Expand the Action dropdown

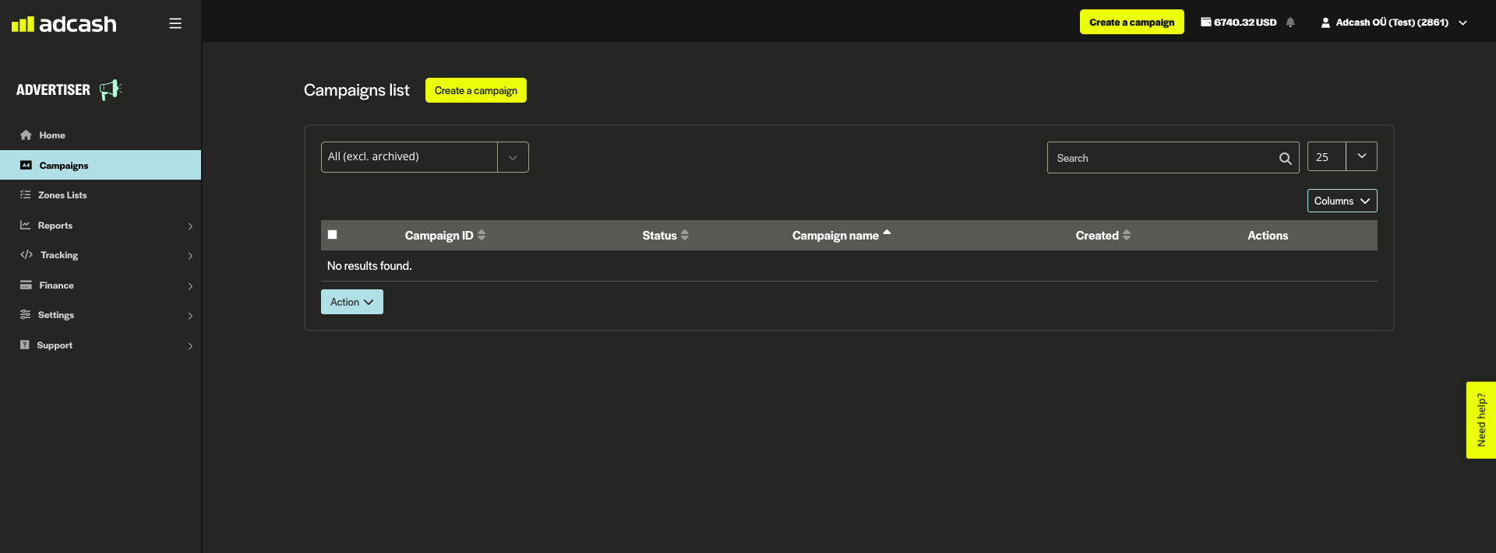coord(351,302)
